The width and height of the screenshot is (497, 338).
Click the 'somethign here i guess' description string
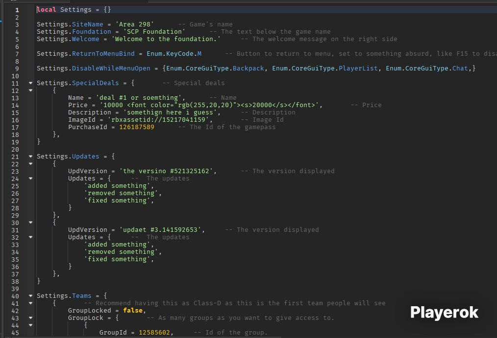tap(170, 112)
